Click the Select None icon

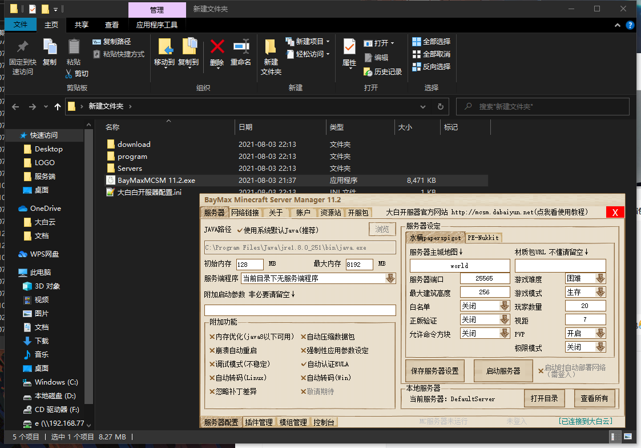tap(417, 54)
